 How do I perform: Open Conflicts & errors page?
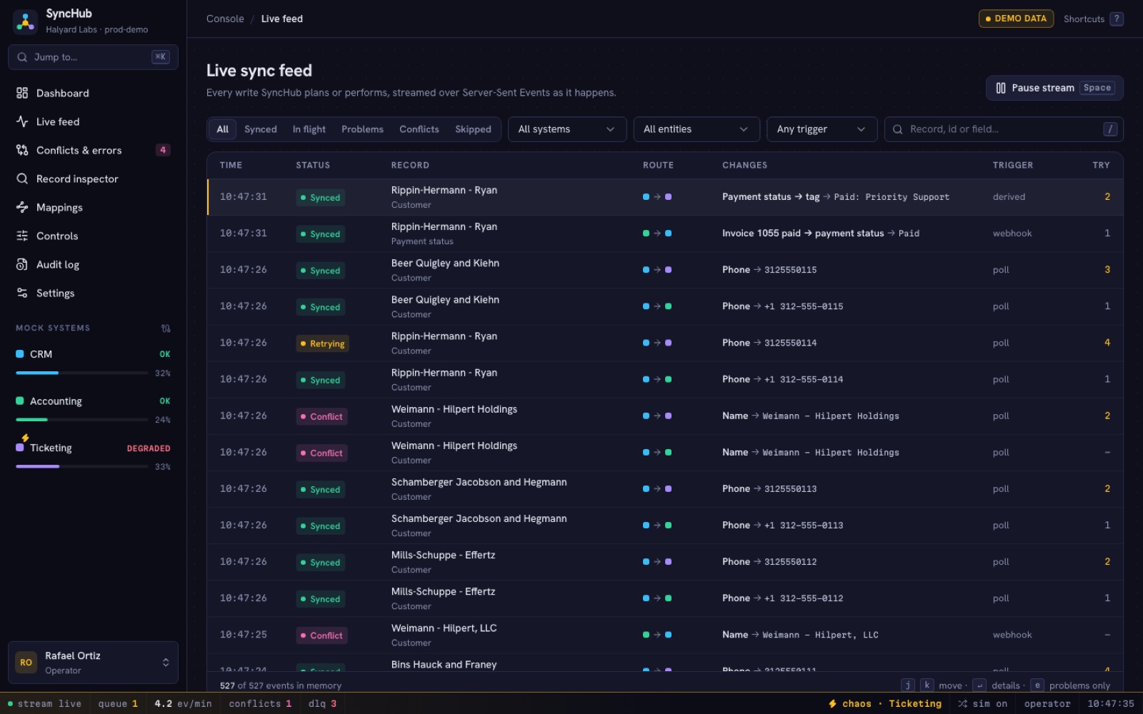tap(93, 150)
